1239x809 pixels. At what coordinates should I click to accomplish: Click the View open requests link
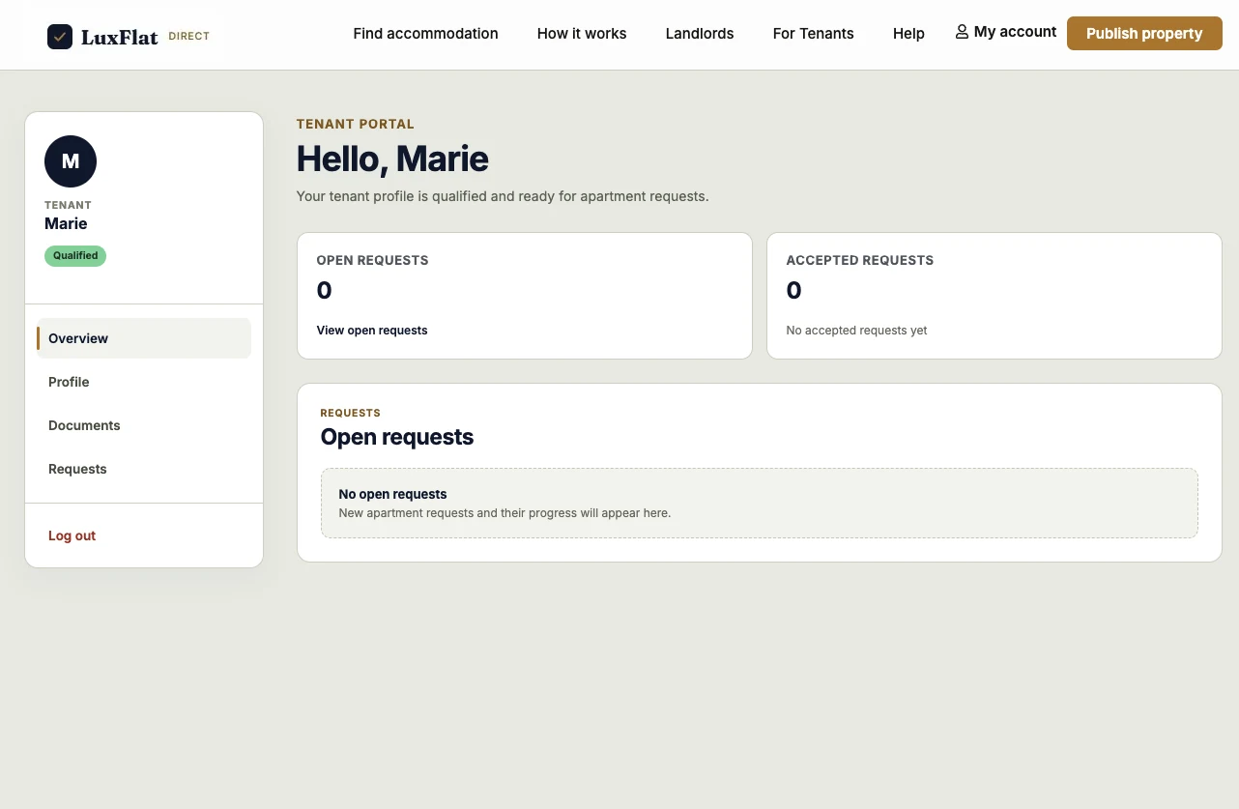pos(372,330)
